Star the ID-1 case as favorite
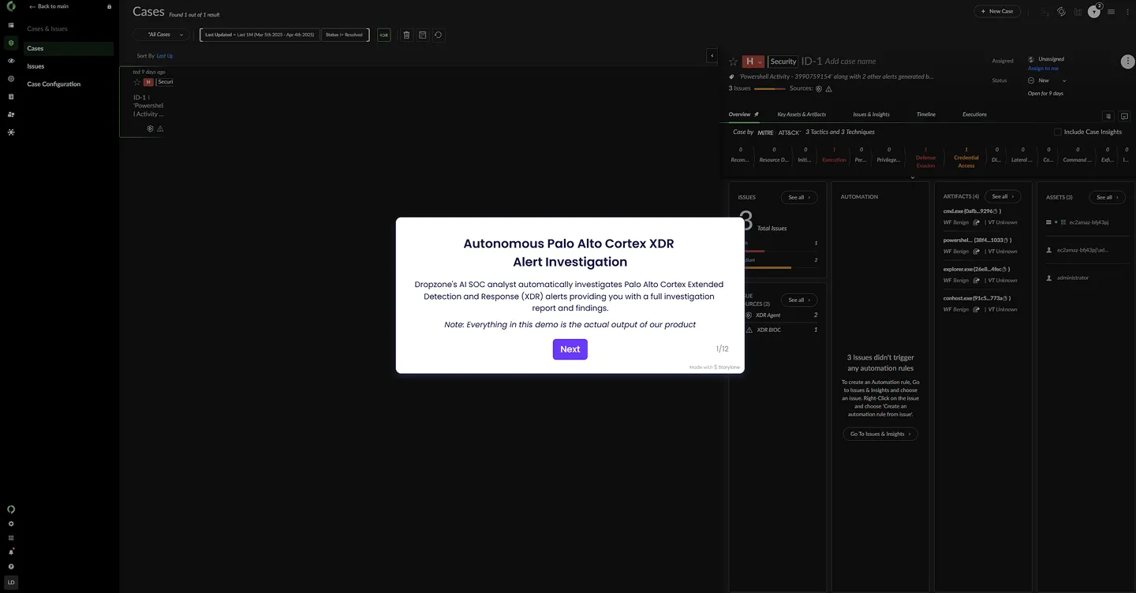 (x=732, y=61)
